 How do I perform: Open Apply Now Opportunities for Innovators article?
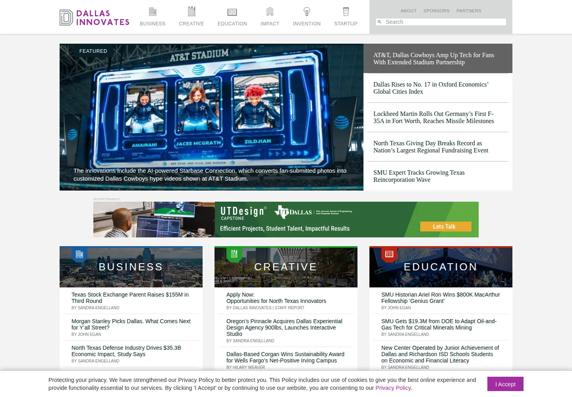pos(276,298)
